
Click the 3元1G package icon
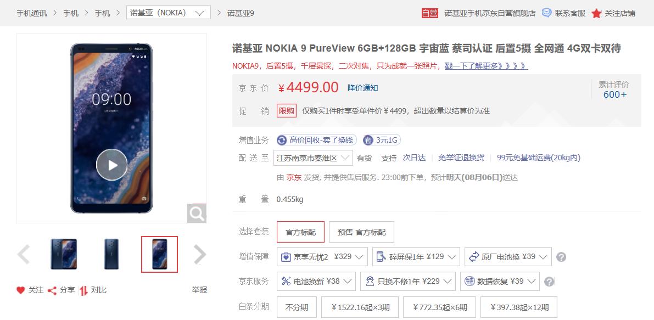[368, 141]
